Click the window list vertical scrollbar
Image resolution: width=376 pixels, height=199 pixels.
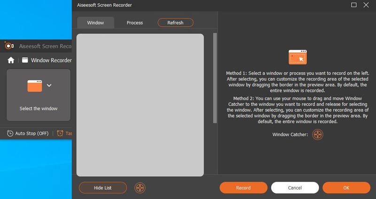[215, 78]
